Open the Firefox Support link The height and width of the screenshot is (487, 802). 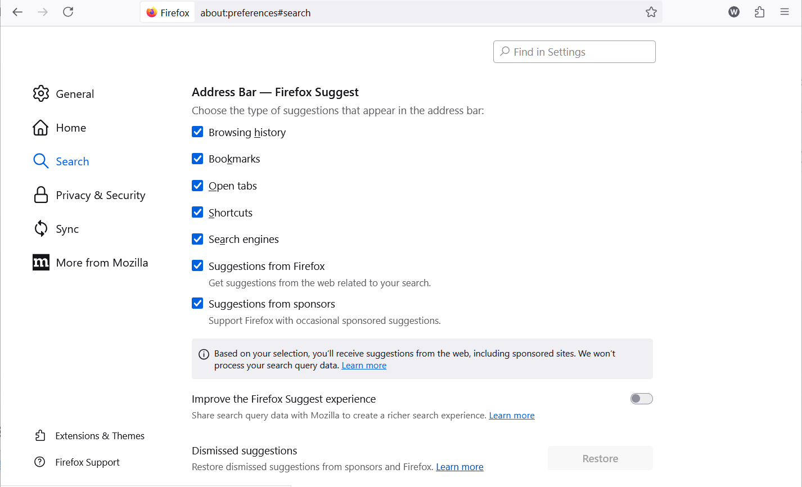click(x=87, y=462)
